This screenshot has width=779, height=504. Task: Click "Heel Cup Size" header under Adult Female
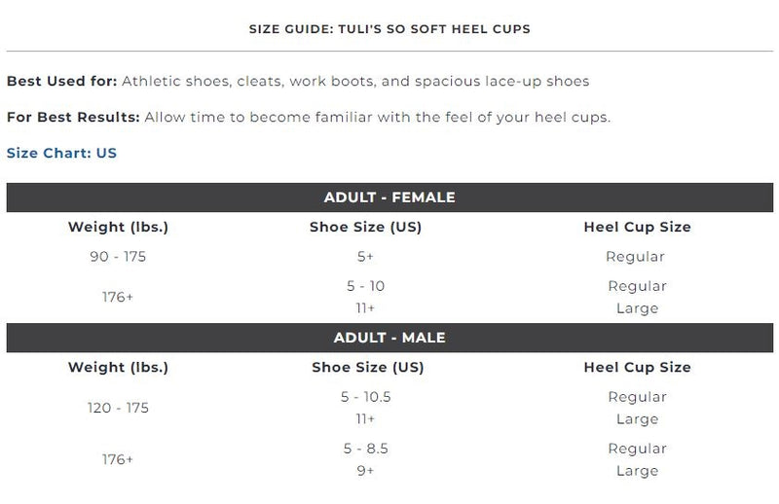coord(637,228)
